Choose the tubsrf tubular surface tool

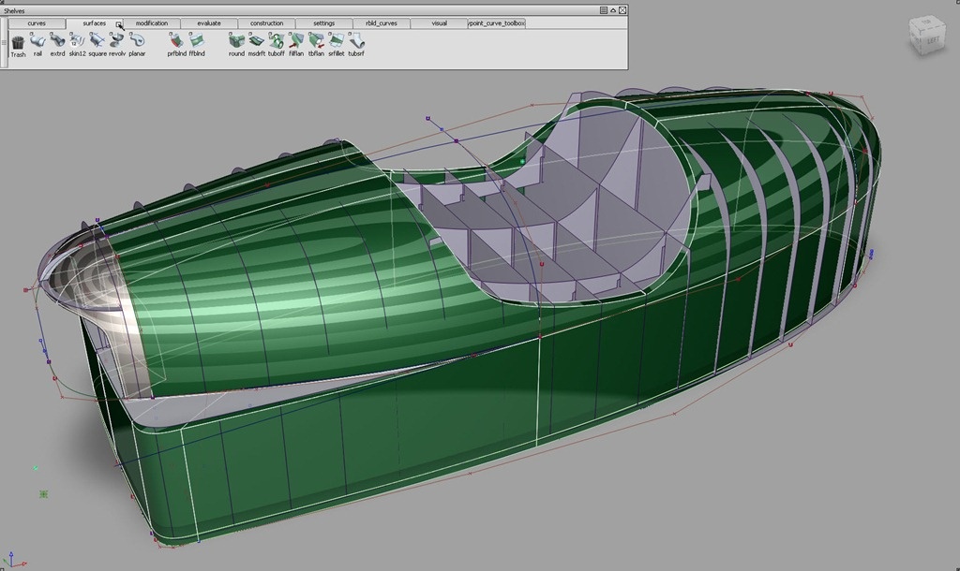356,41
